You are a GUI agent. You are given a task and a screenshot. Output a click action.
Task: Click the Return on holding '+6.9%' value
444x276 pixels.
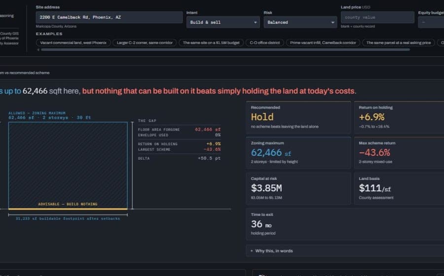(371, 117)
